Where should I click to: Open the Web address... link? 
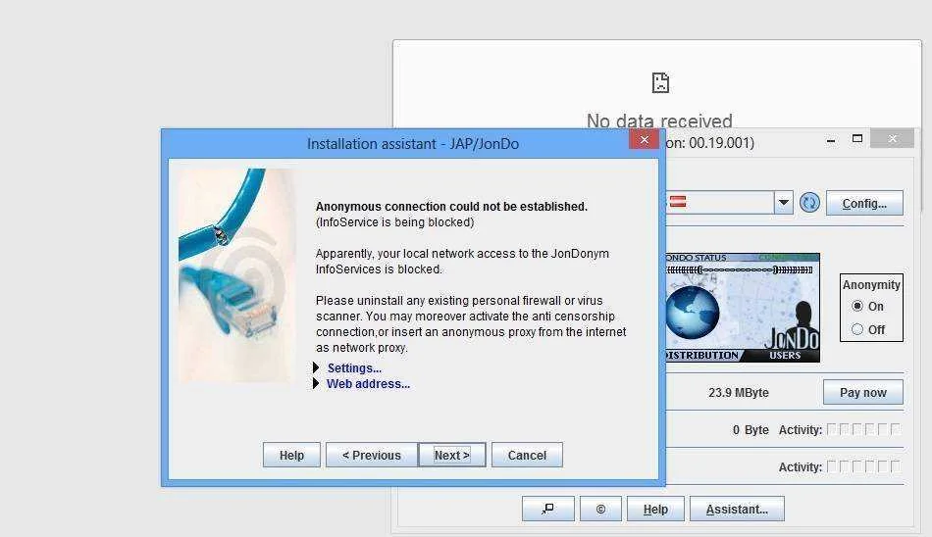[368, 384]
